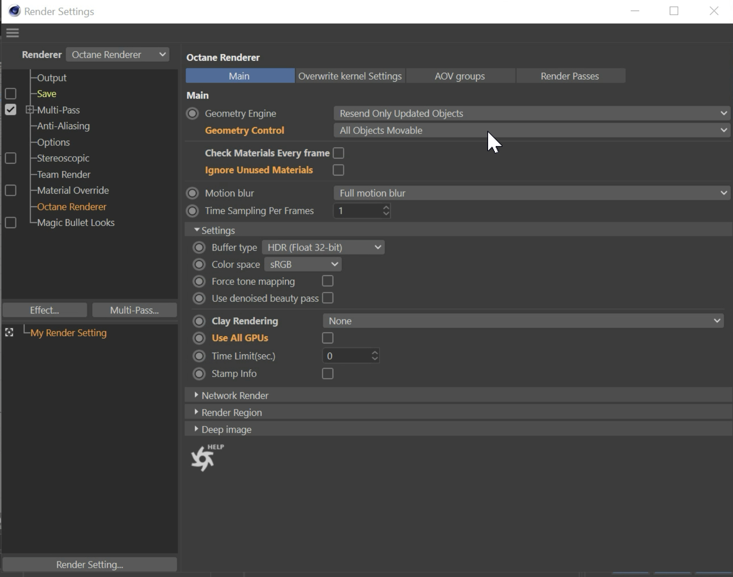This screenshot has height=577, width=733.
Task: Enable Force tone mapping checkbox
Action: click(x=327, y=281)
